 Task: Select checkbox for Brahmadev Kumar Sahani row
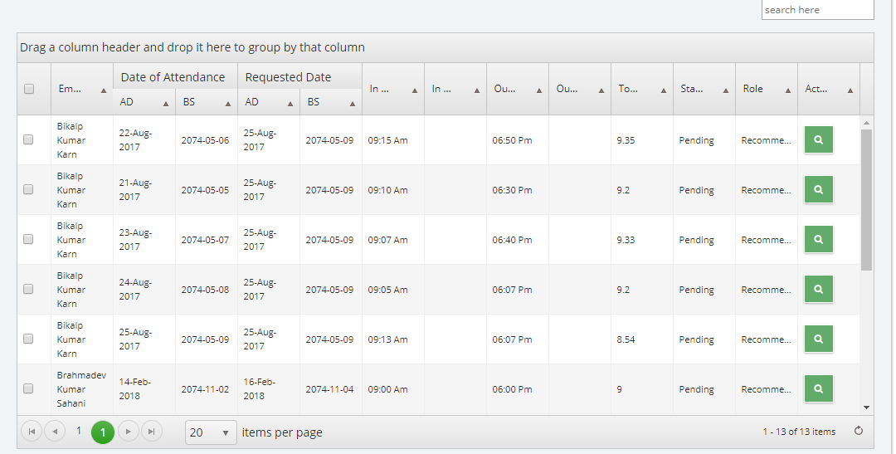pyautogui.click(x=28, y=388)
